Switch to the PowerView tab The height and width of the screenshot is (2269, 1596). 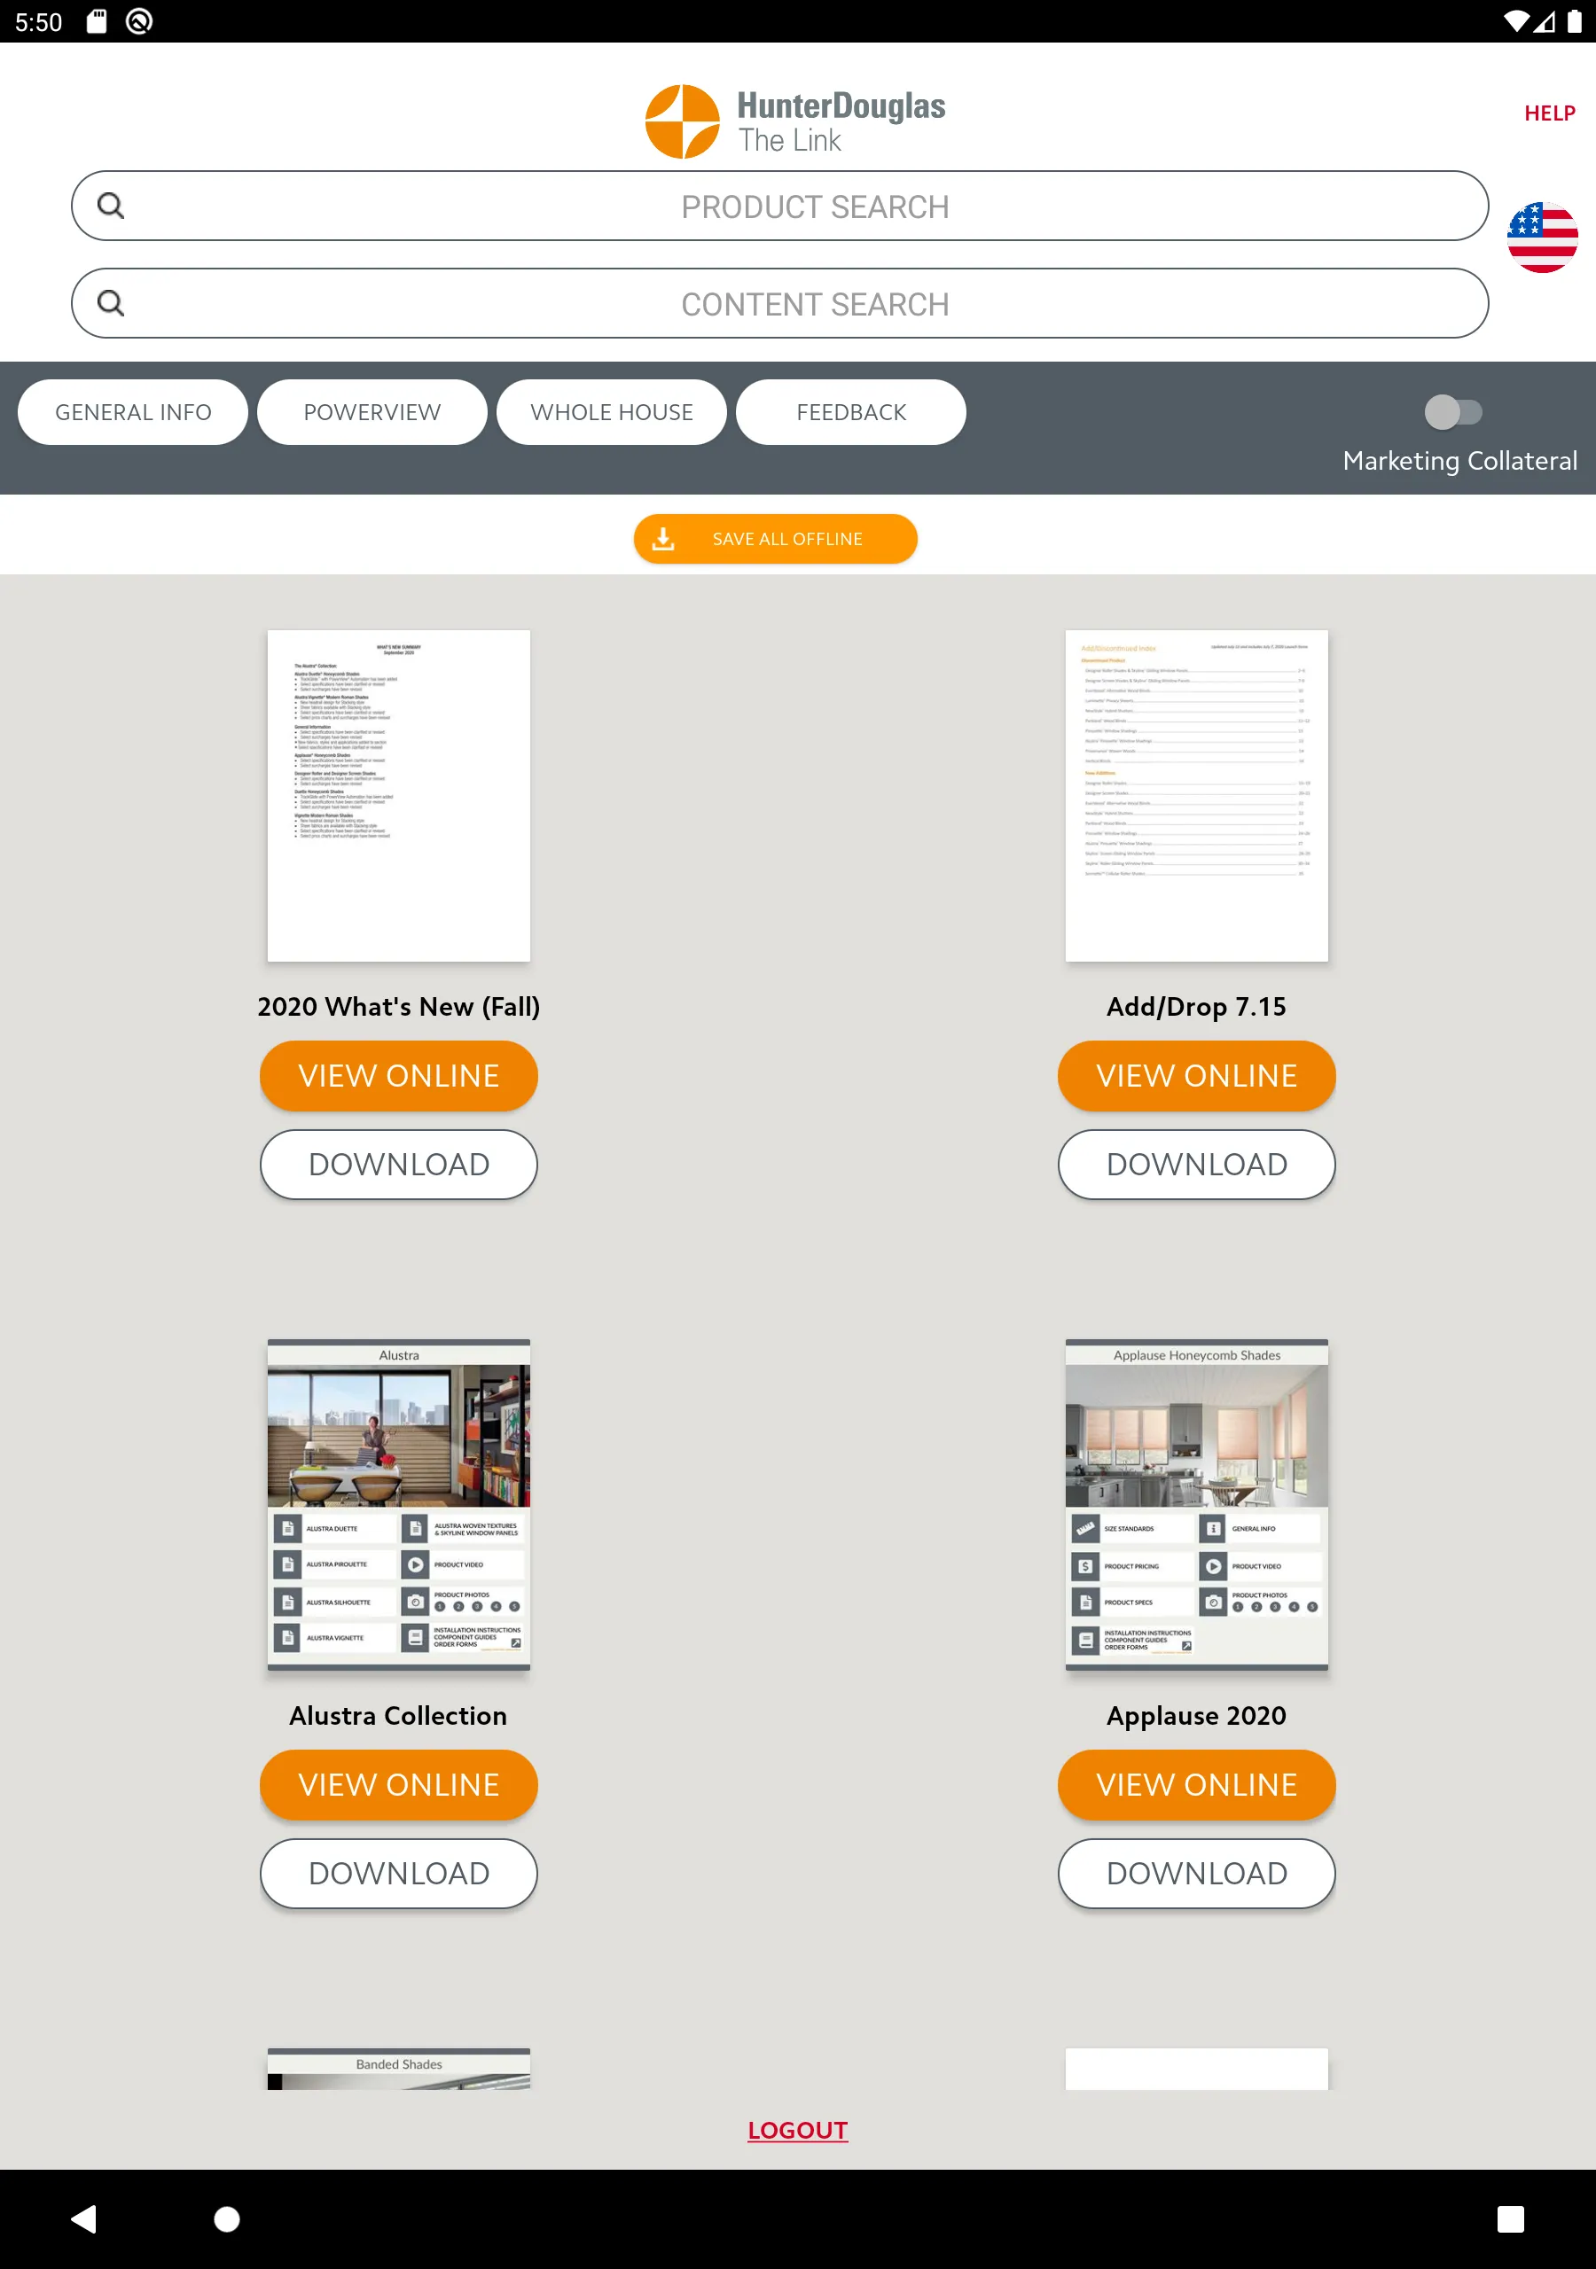pos(372,412)
